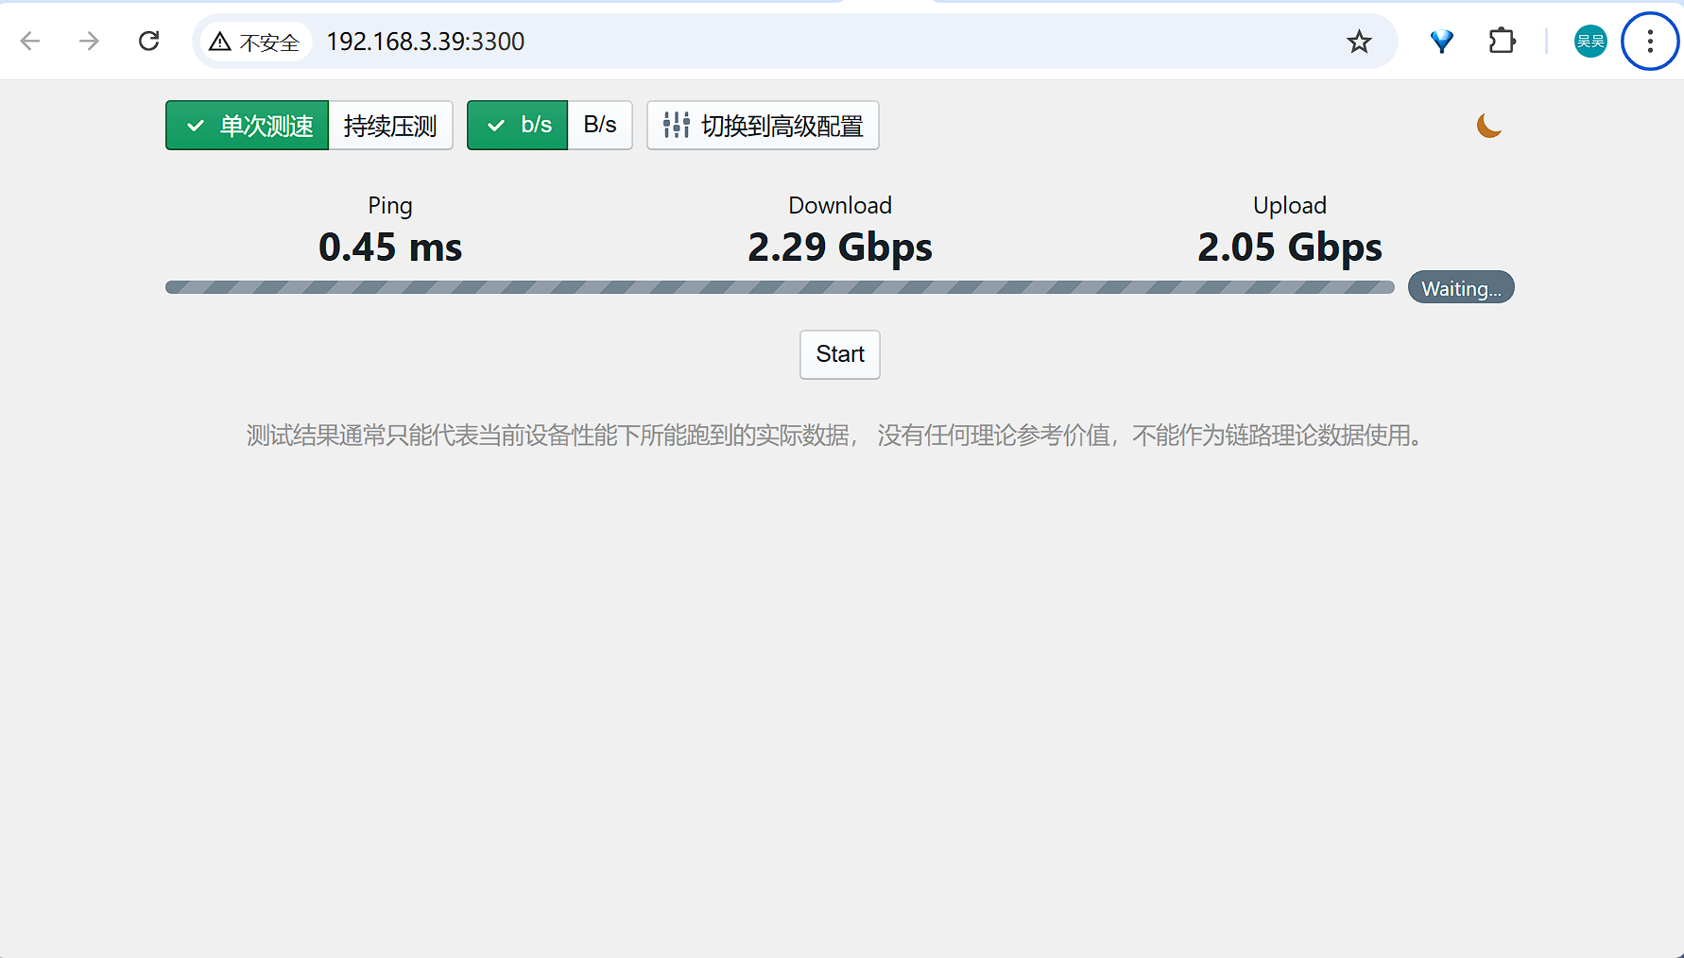Toggle dark mode with the moon icon
The image size is (1684, 958).
pyautogui.click(x=1489, y=125)
